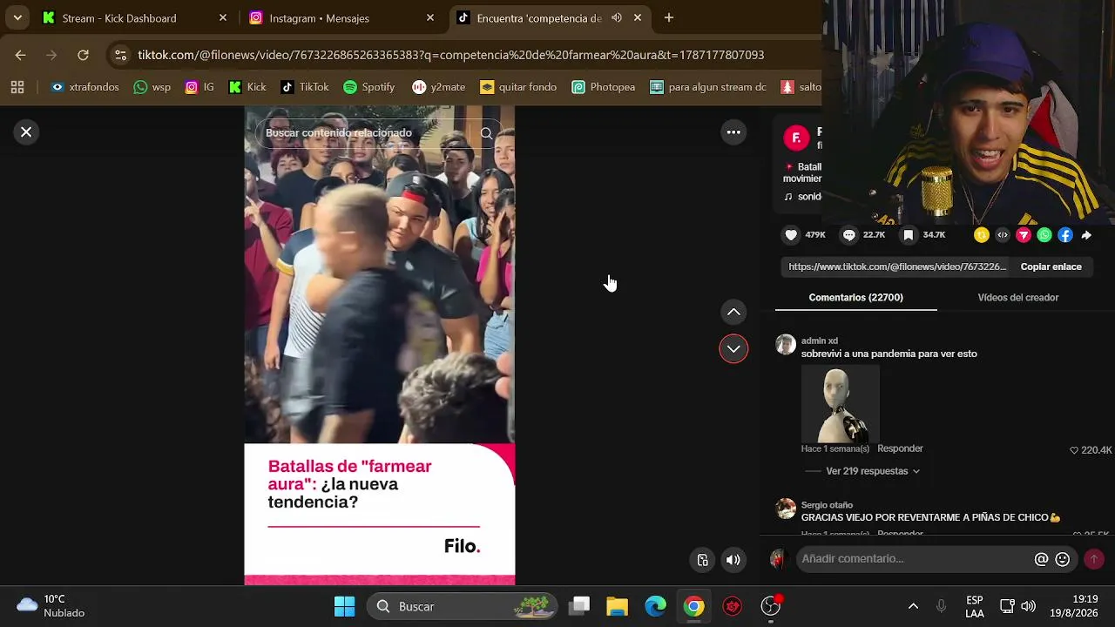Expand 'Ver 219 respuestas' replies

point(873,471)
